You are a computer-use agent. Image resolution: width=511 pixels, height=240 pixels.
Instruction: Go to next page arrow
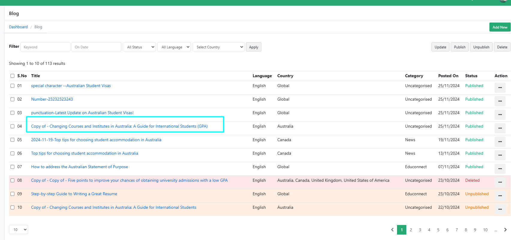505,230
